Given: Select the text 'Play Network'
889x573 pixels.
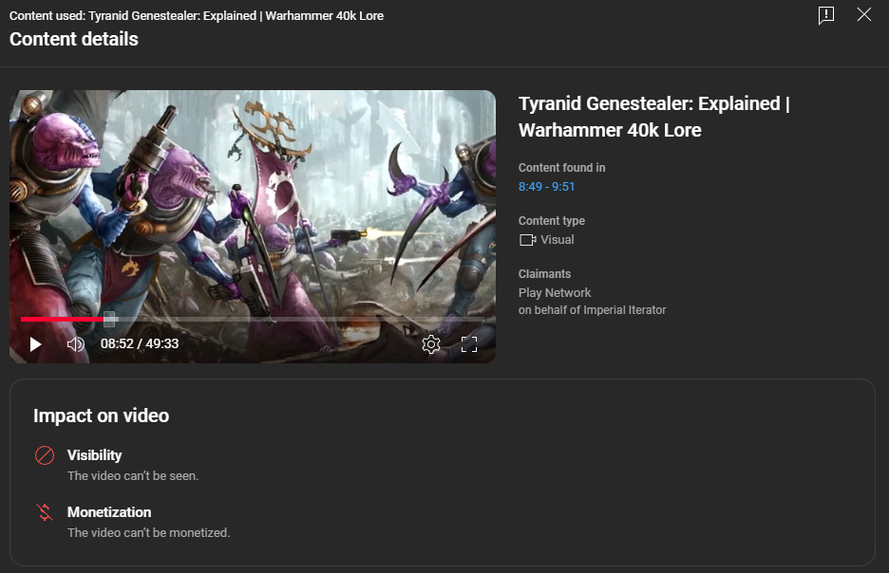Looking at the screenshot, I should coord(555,293).
